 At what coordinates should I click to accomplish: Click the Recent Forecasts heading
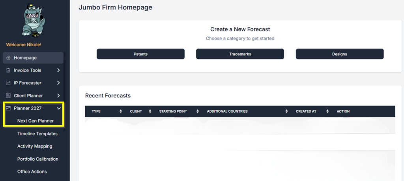point(108,96)
